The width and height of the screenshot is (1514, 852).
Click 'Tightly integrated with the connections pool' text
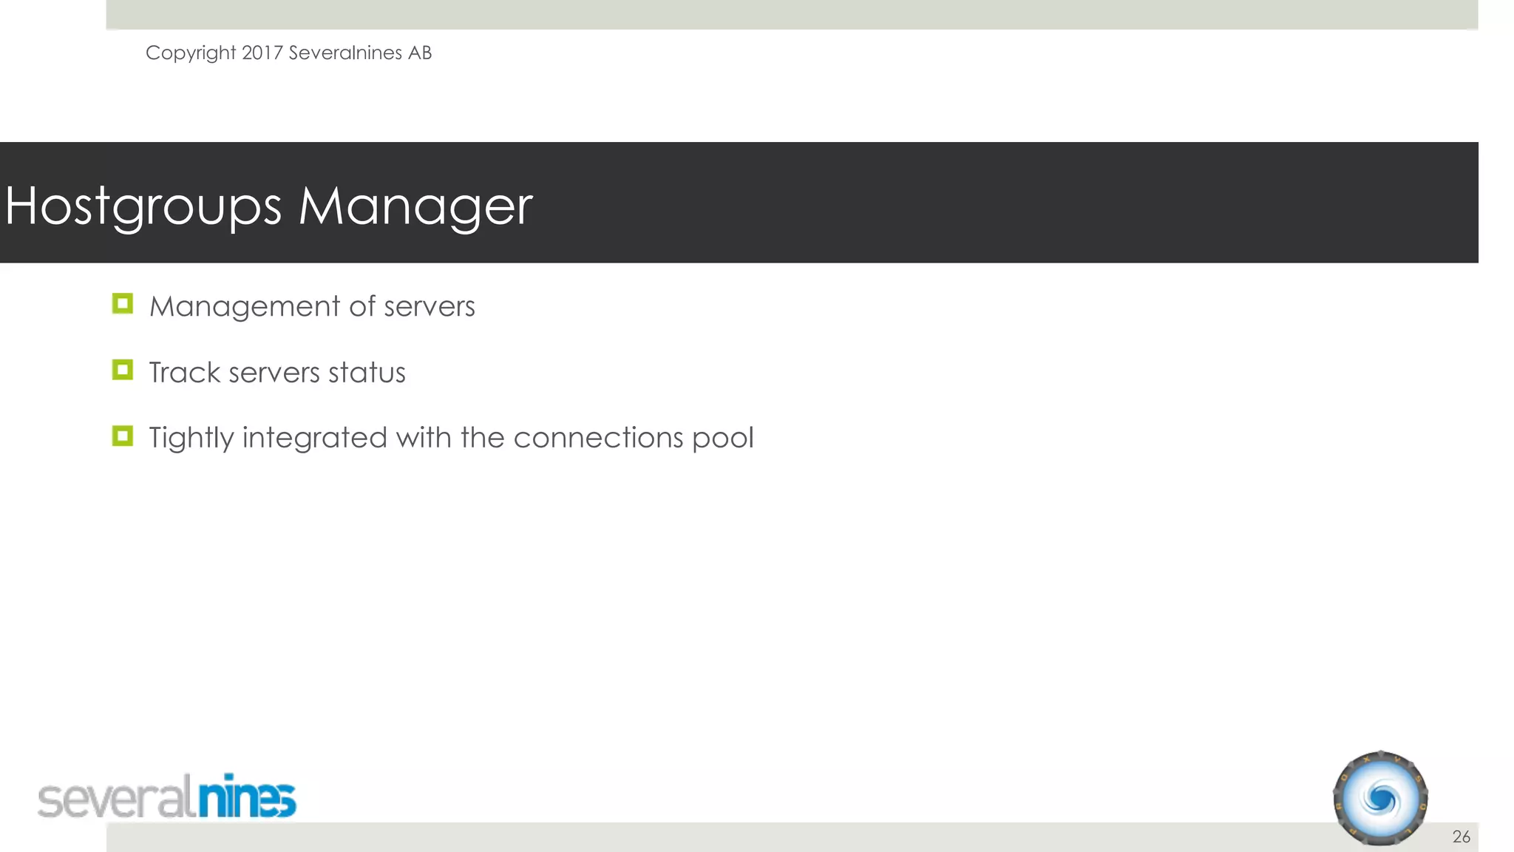[451, 438]
